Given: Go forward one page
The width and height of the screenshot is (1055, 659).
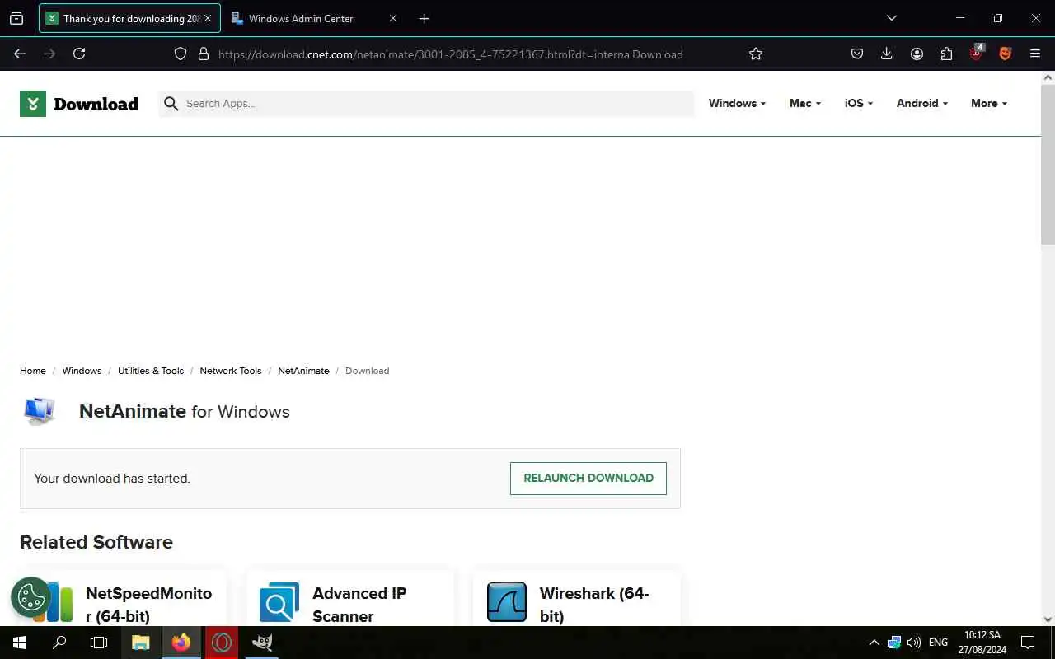Looking at the screenshot, I should coord(49,54).
